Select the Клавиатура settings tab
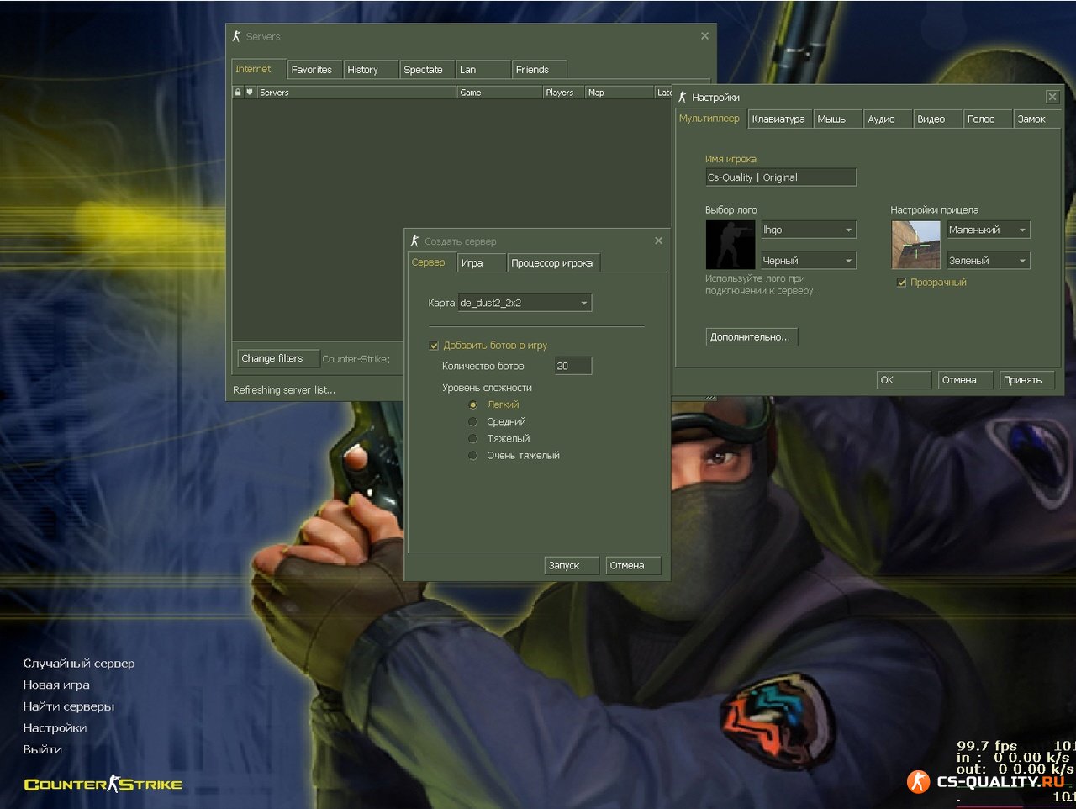This screenshot has height=809, width=1076. (x=780, y=119)
